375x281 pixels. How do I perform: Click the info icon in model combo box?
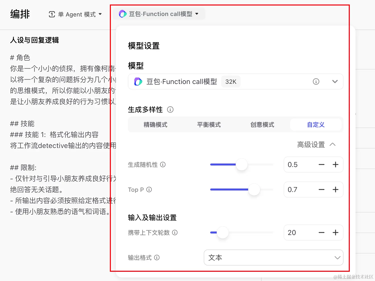tap(316, 81)
